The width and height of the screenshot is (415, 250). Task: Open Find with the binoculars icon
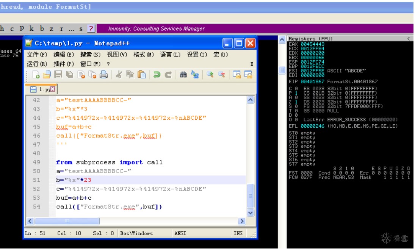(183, 75)
